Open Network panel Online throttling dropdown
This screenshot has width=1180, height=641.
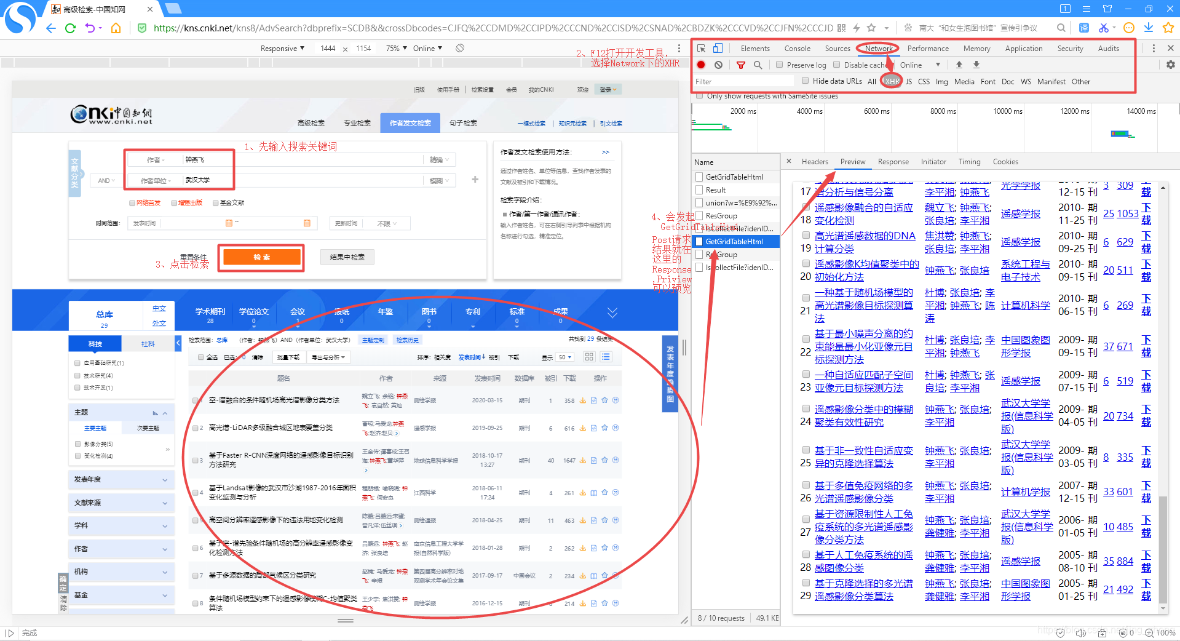click(x=920, y=65)
